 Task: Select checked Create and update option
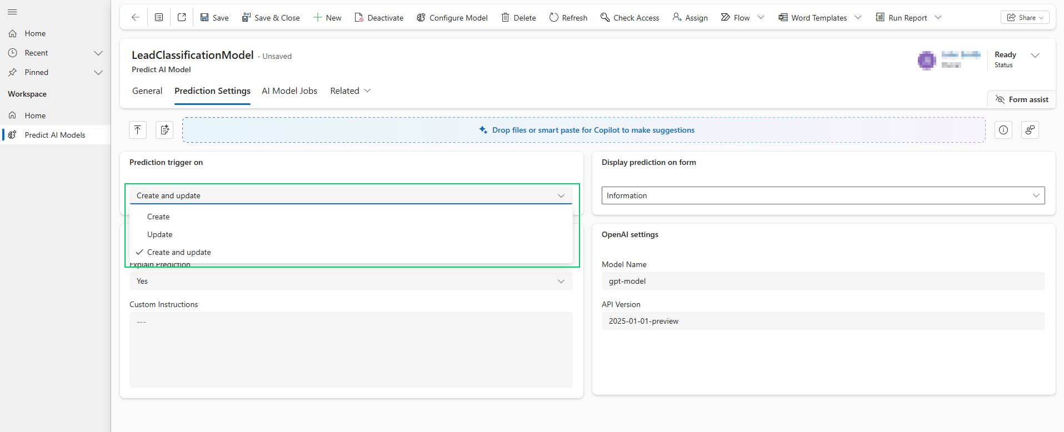coord(179,252)
